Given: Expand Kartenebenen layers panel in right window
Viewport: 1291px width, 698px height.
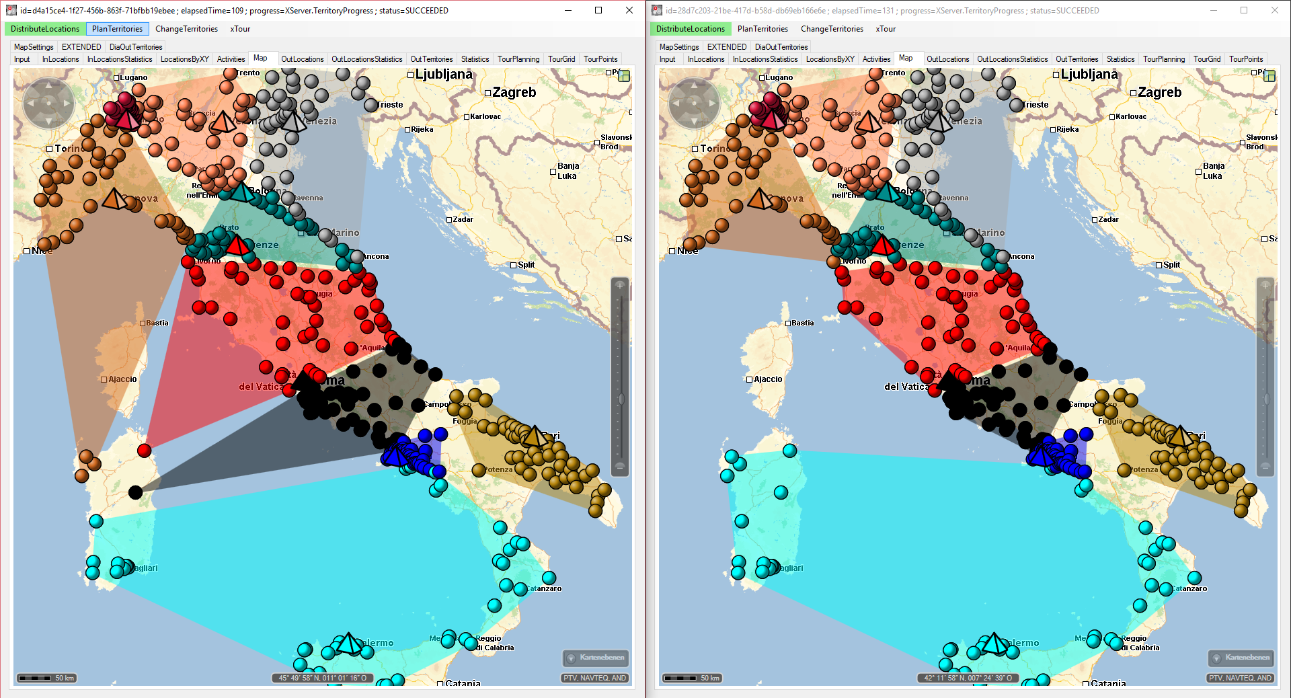Looking at the screenshot, I should tap(1241, 658).
